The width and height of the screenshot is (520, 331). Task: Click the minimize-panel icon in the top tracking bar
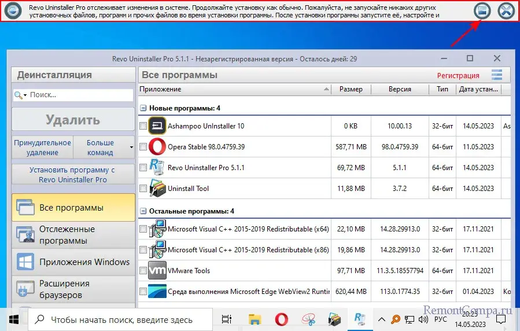coord(481,10)
